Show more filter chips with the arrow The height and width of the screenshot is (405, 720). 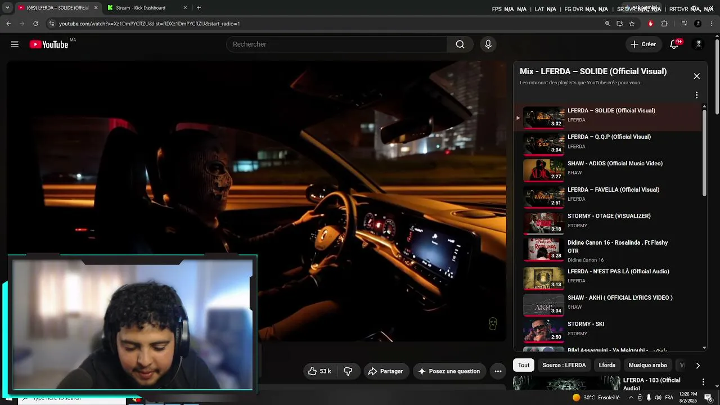click(697, 366)
